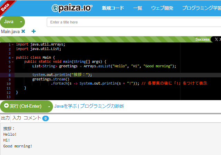Switch to the 入力 tab
This screenshot has width=221, height=155.
point(17,118)
